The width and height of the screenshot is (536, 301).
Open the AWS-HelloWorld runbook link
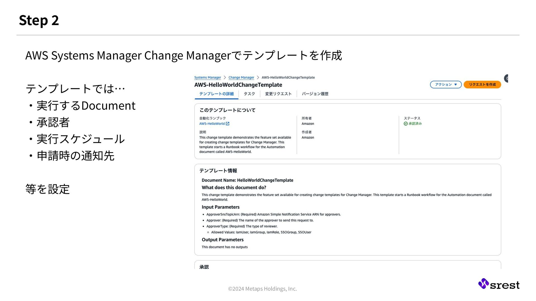212,124
